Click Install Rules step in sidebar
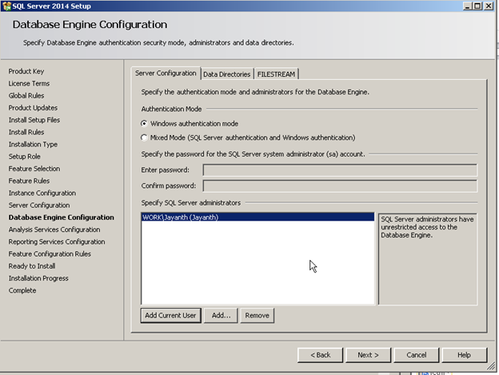 [x=26, y=132]
